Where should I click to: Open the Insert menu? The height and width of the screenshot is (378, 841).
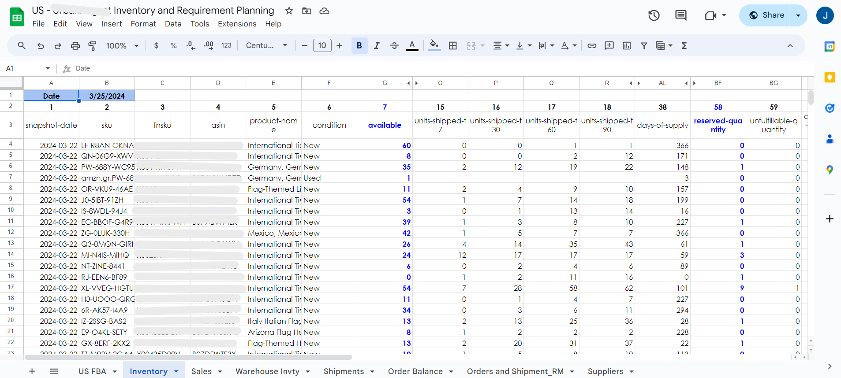(x=112, y=24)
